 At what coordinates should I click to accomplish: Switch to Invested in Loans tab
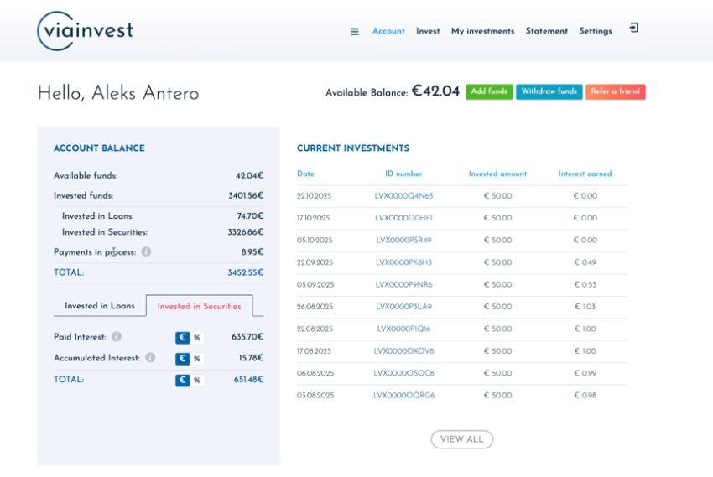click(x=100, y=306)
